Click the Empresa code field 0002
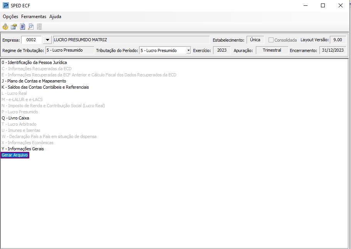Viewport: 351px width, 249px height. [x=31, y=40]
